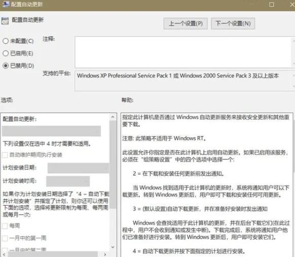295x257 pixels.
Task: Click the up arrow of options panel scrollbar
Action: (113, 117)
